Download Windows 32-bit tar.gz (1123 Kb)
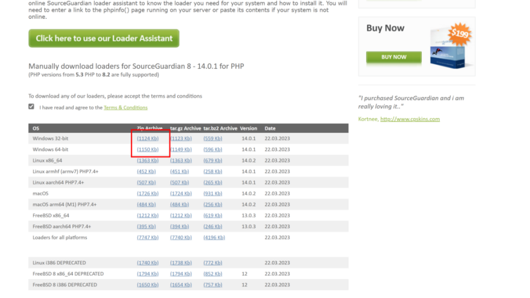The width and height of the screenshot is (530, 298). [x=181, y=138]
